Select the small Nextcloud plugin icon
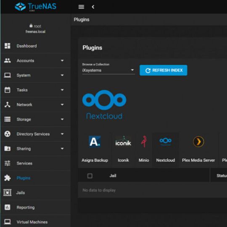227x227 pixels. 166,141
